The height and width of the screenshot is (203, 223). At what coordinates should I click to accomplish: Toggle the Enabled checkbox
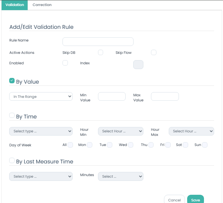click(65, 63)
